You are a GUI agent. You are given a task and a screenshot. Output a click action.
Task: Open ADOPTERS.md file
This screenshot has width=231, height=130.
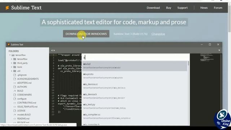24,83
